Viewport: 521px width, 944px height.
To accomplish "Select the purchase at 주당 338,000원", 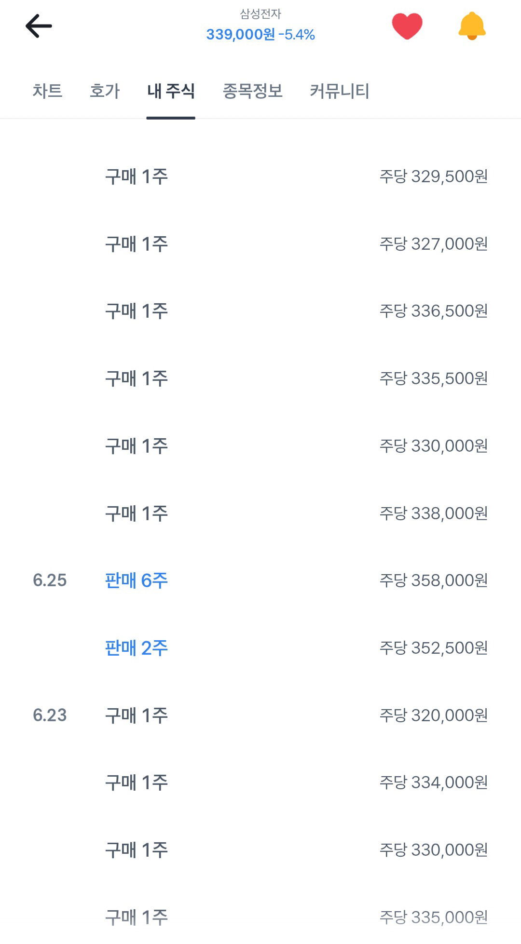I will (260, 513).
